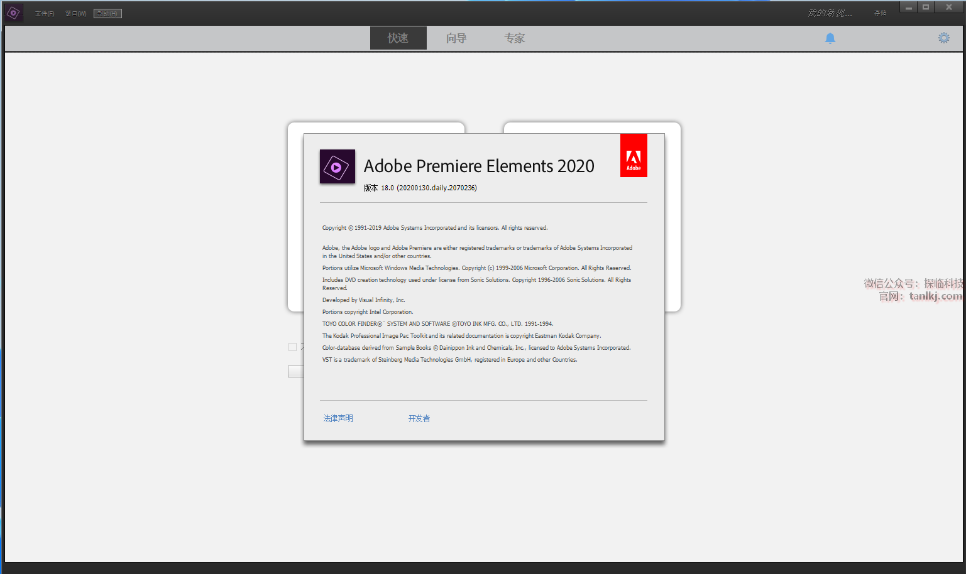Open the 法律声明 link
Viewport: 966px width, 574px height.
[338, 418]
